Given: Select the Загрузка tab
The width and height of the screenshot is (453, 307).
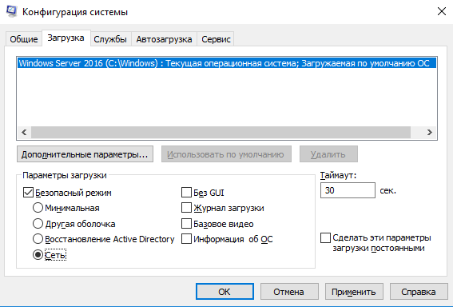Looking at the screenshot, I should [x=66, y=38].
